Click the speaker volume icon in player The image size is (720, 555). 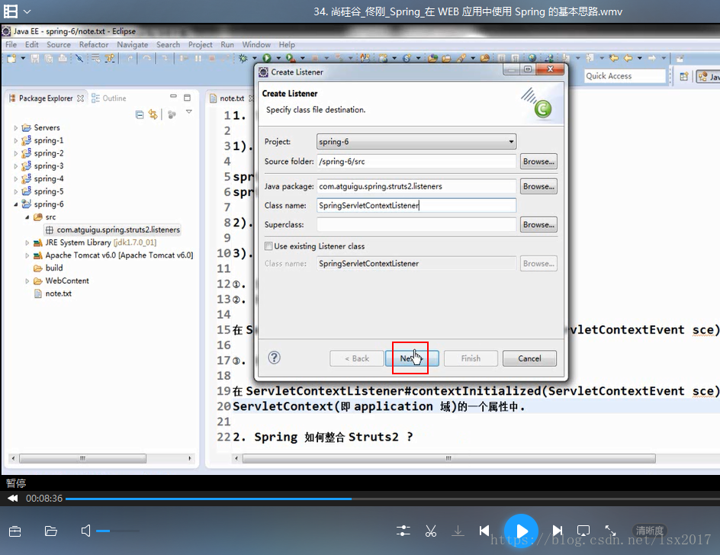[x=85, y=531]
